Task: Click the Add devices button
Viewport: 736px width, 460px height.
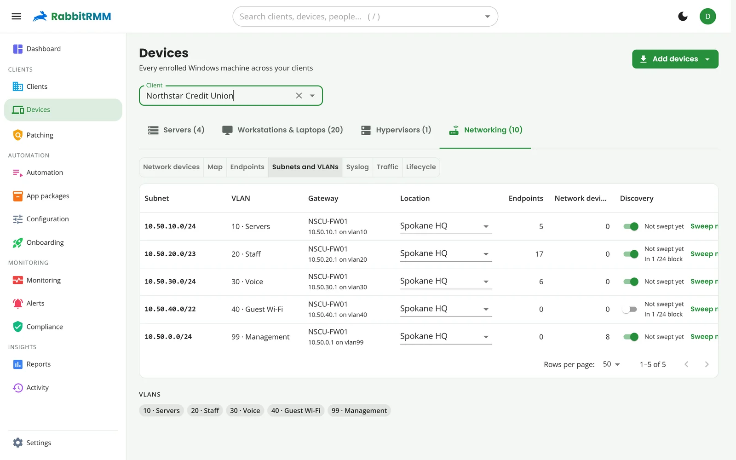Action: click(675, 59)
